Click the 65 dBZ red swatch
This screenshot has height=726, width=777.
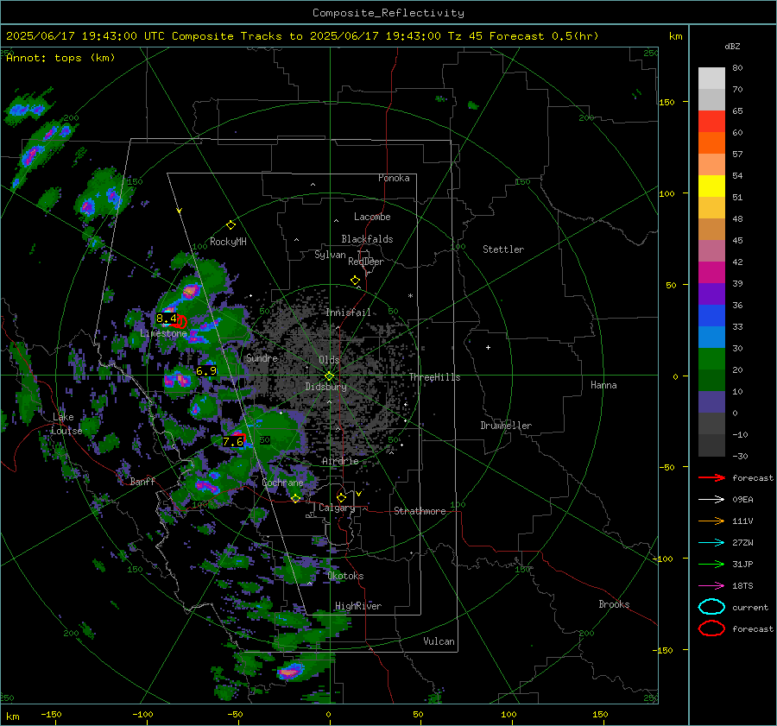click(x=711, y=121)
